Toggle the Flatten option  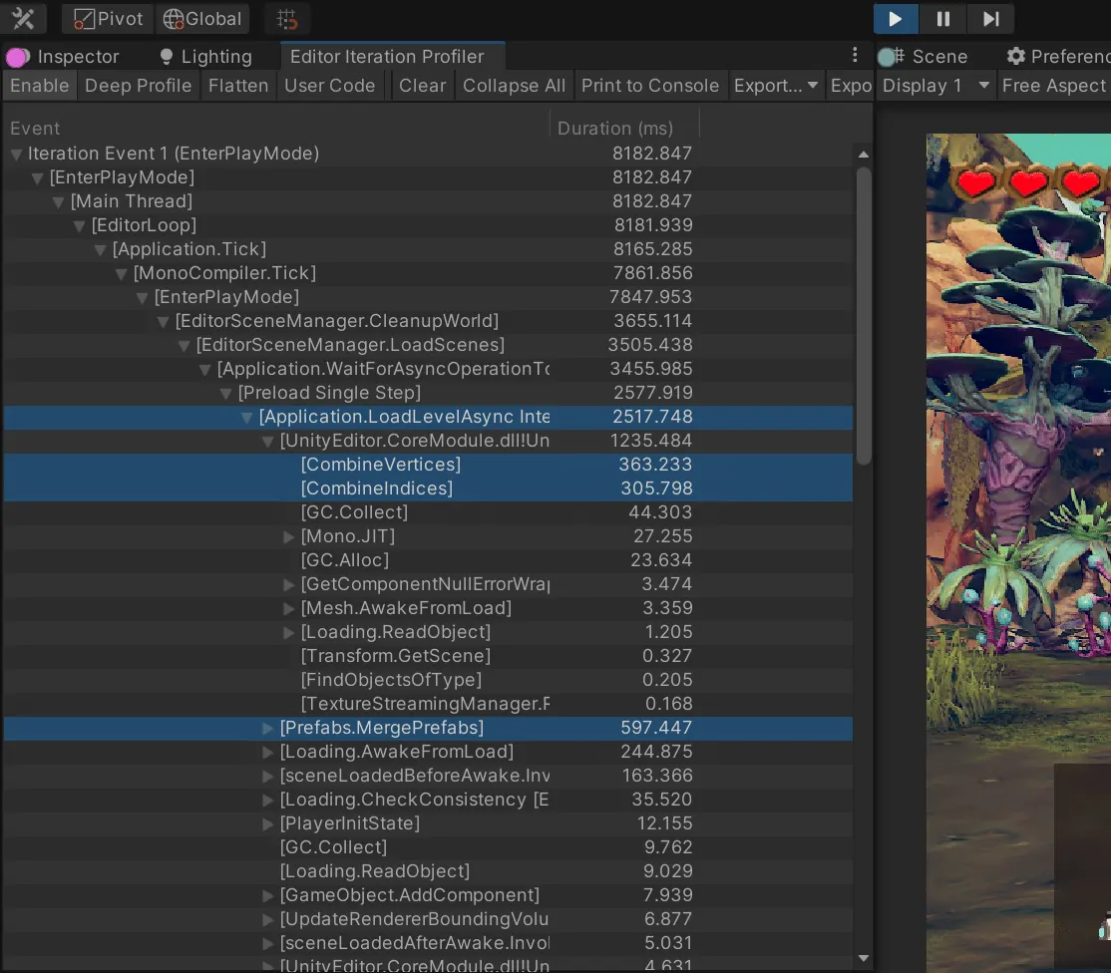pos(238,86)
